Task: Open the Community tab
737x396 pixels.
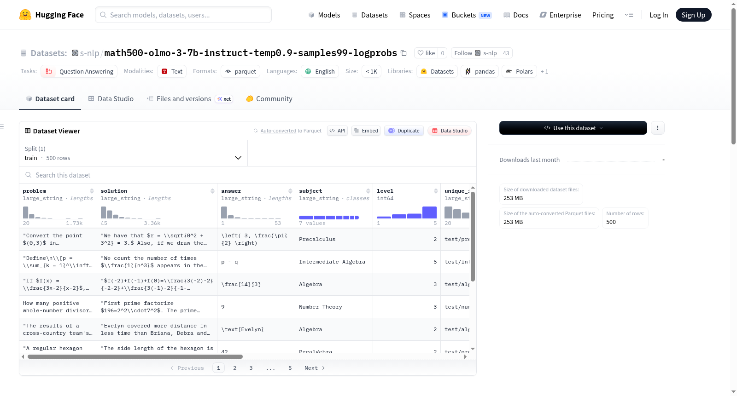Action: tap(269, 98)
